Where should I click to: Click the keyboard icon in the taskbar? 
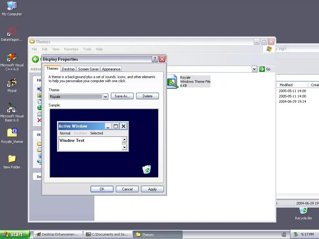coord(284,235)
